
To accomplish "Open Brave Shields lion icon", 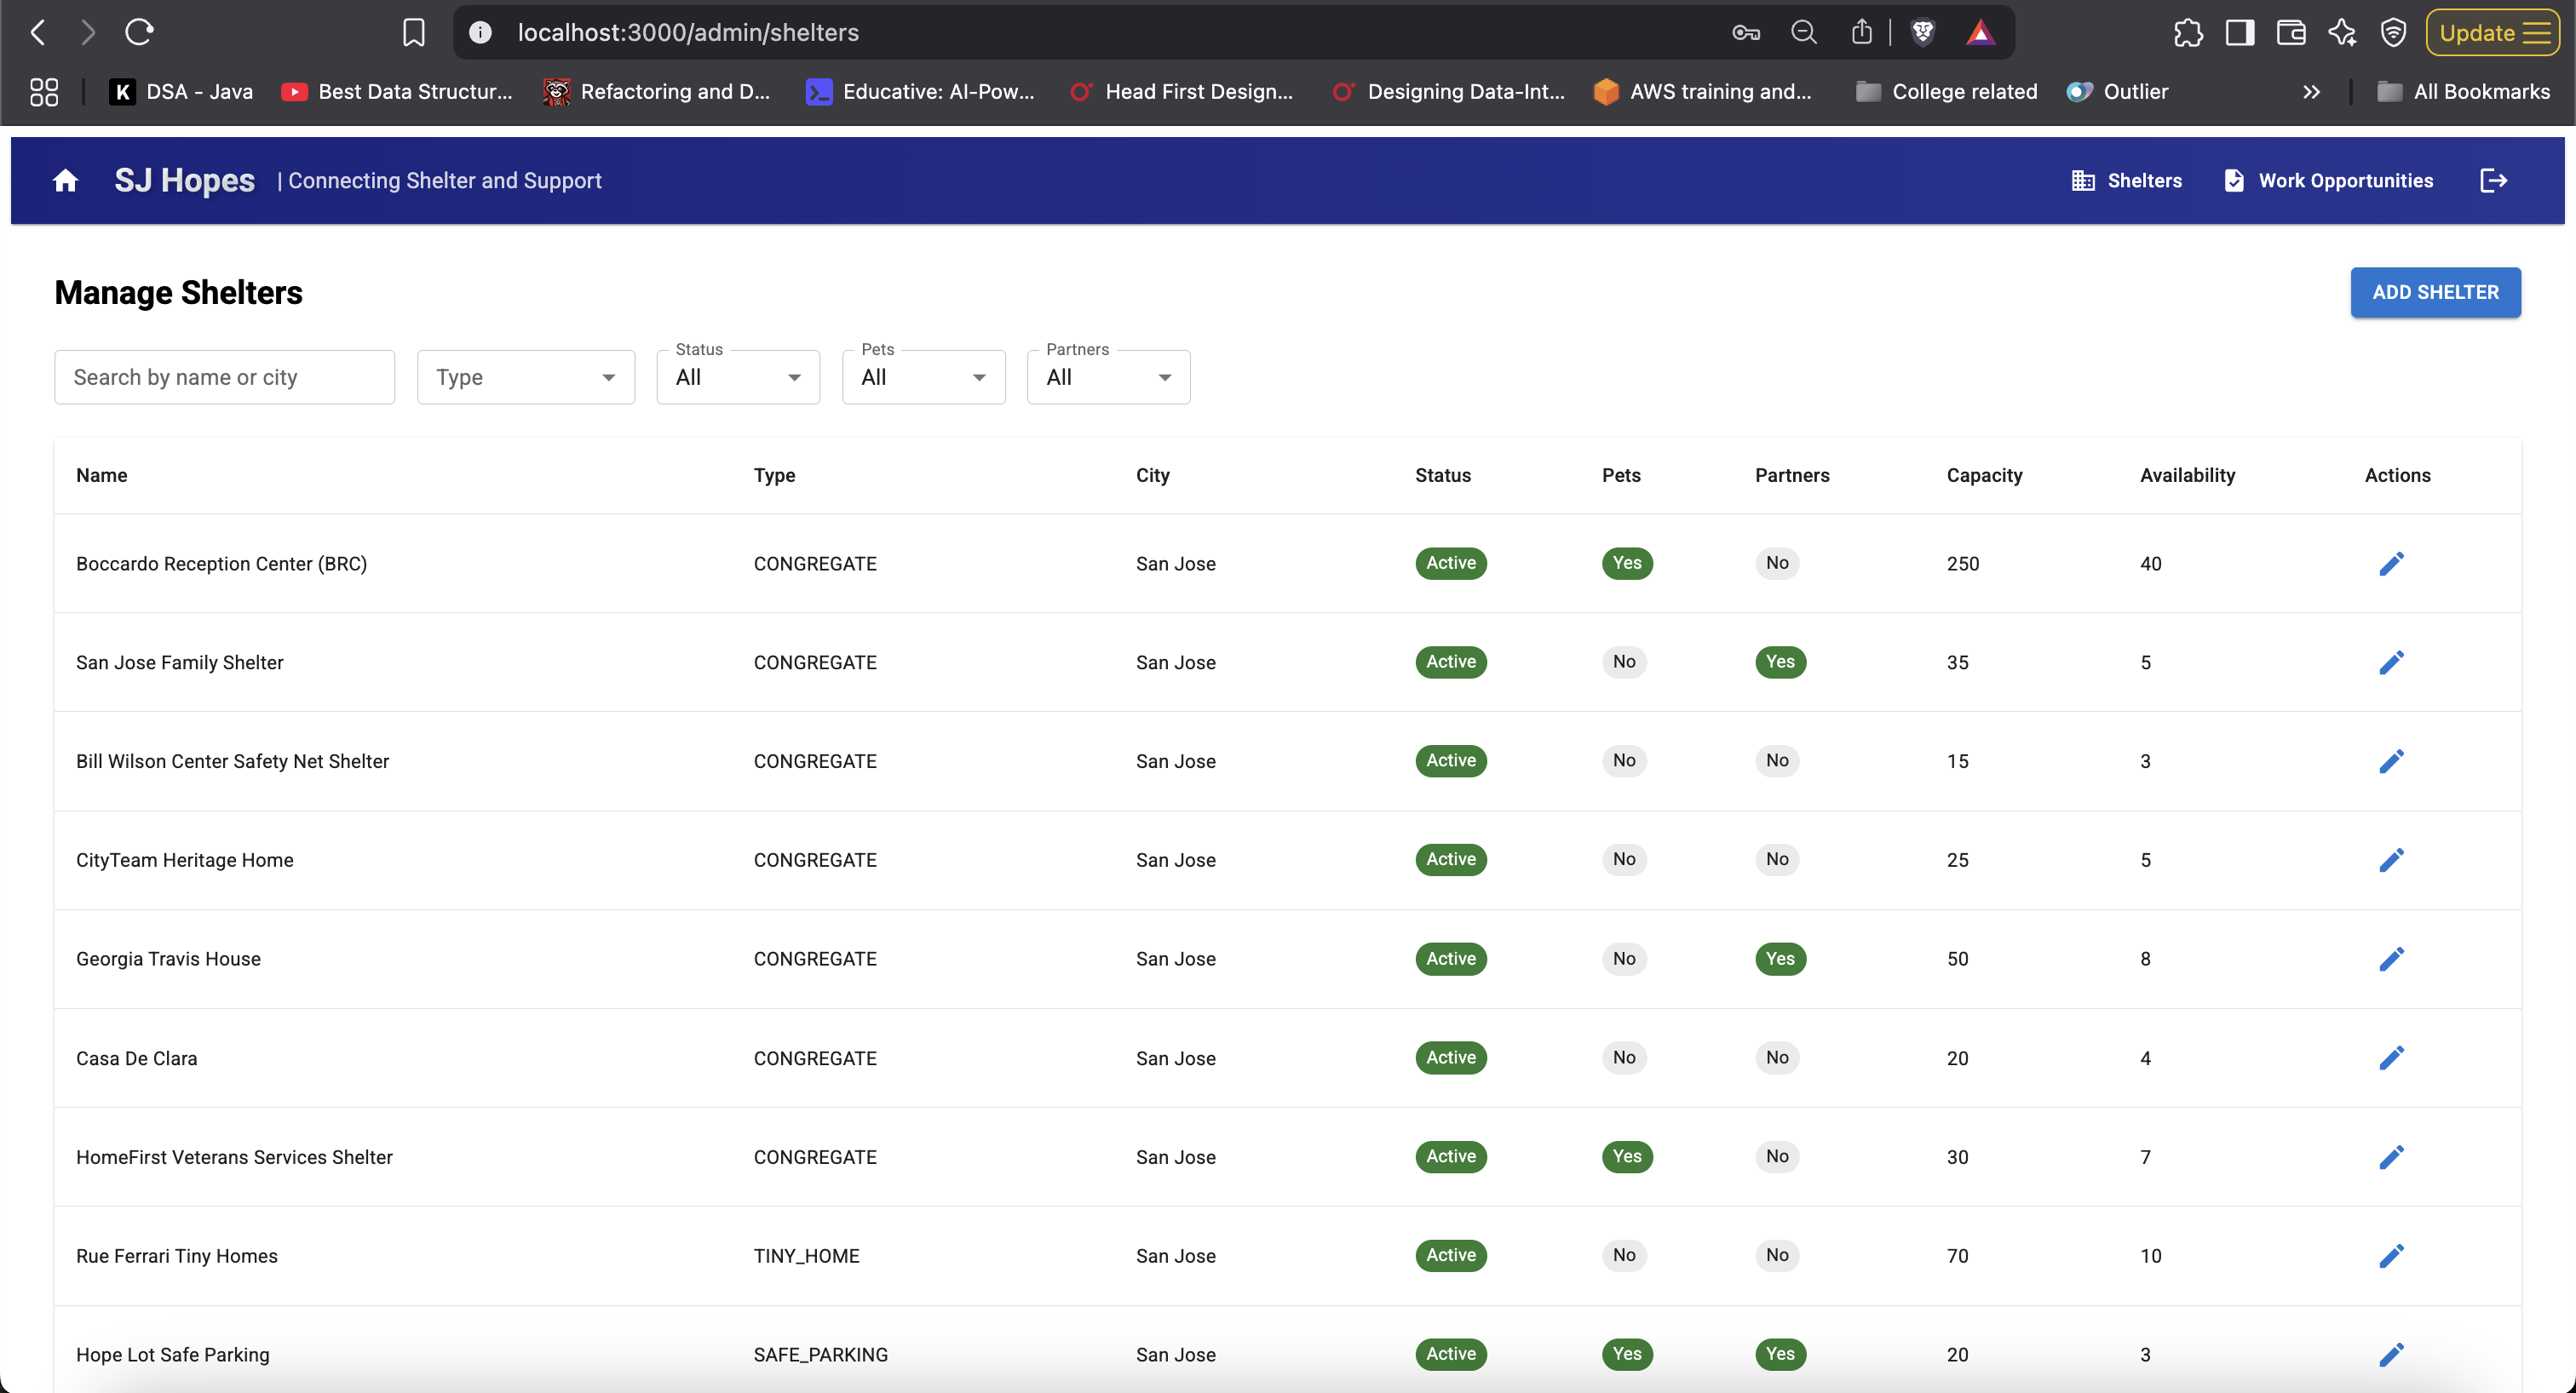I will (1922, 32).
